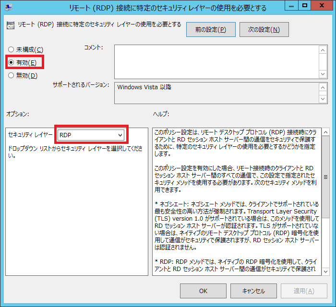Minimize the policy dialog window
This screenshot has width=336, height=307.
[x=291, y=6]
